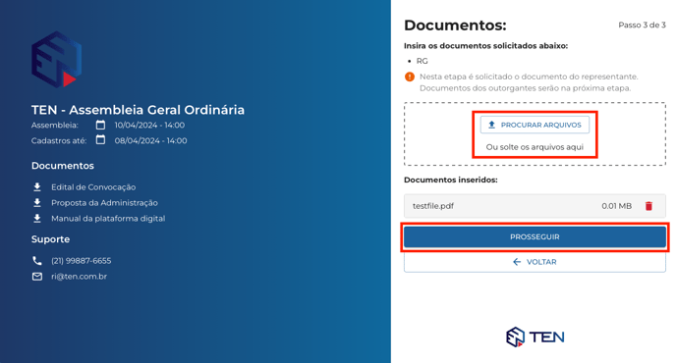Click 'Ou solte os arquivos aqui' drop zone text

click(x=535, y=147)
